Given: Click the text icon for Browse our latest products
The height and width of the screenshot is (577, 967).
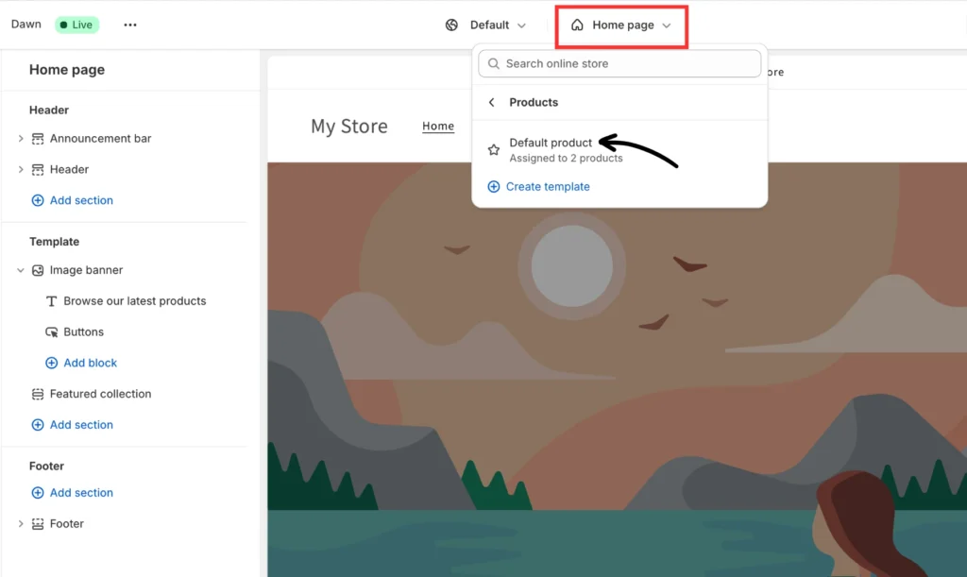Looking at the screenshot, I should pyautogui.click(x=52, y=301).
